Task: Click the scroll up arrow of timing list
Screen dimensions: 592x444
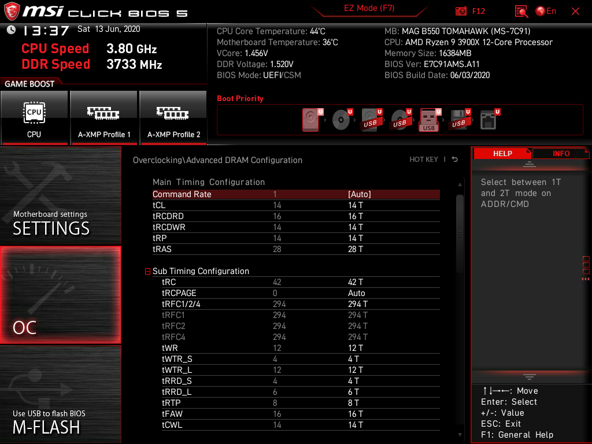Action: point(460,184)
